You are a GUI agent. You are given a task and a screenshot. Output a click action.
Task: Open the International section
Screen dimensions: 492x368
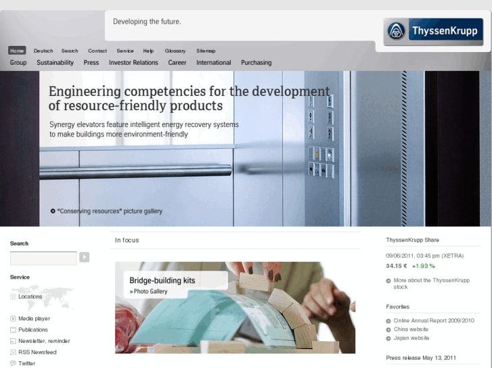pos(214,63)
